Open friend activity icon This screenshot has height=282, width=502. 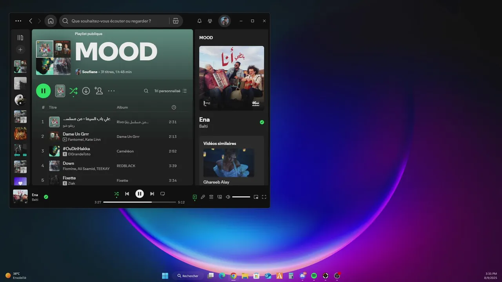[210, 21]
